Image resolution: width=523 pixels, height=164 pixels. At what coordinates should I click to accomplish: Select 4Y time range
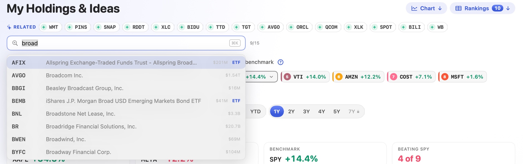tap(322, 111)
